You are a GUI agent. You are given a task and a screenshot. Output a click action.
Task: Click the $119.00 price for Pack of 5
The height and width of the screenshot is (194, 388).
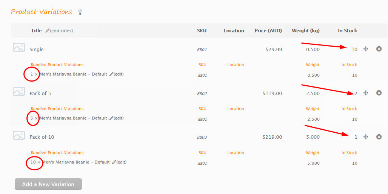tap(272, 93)
